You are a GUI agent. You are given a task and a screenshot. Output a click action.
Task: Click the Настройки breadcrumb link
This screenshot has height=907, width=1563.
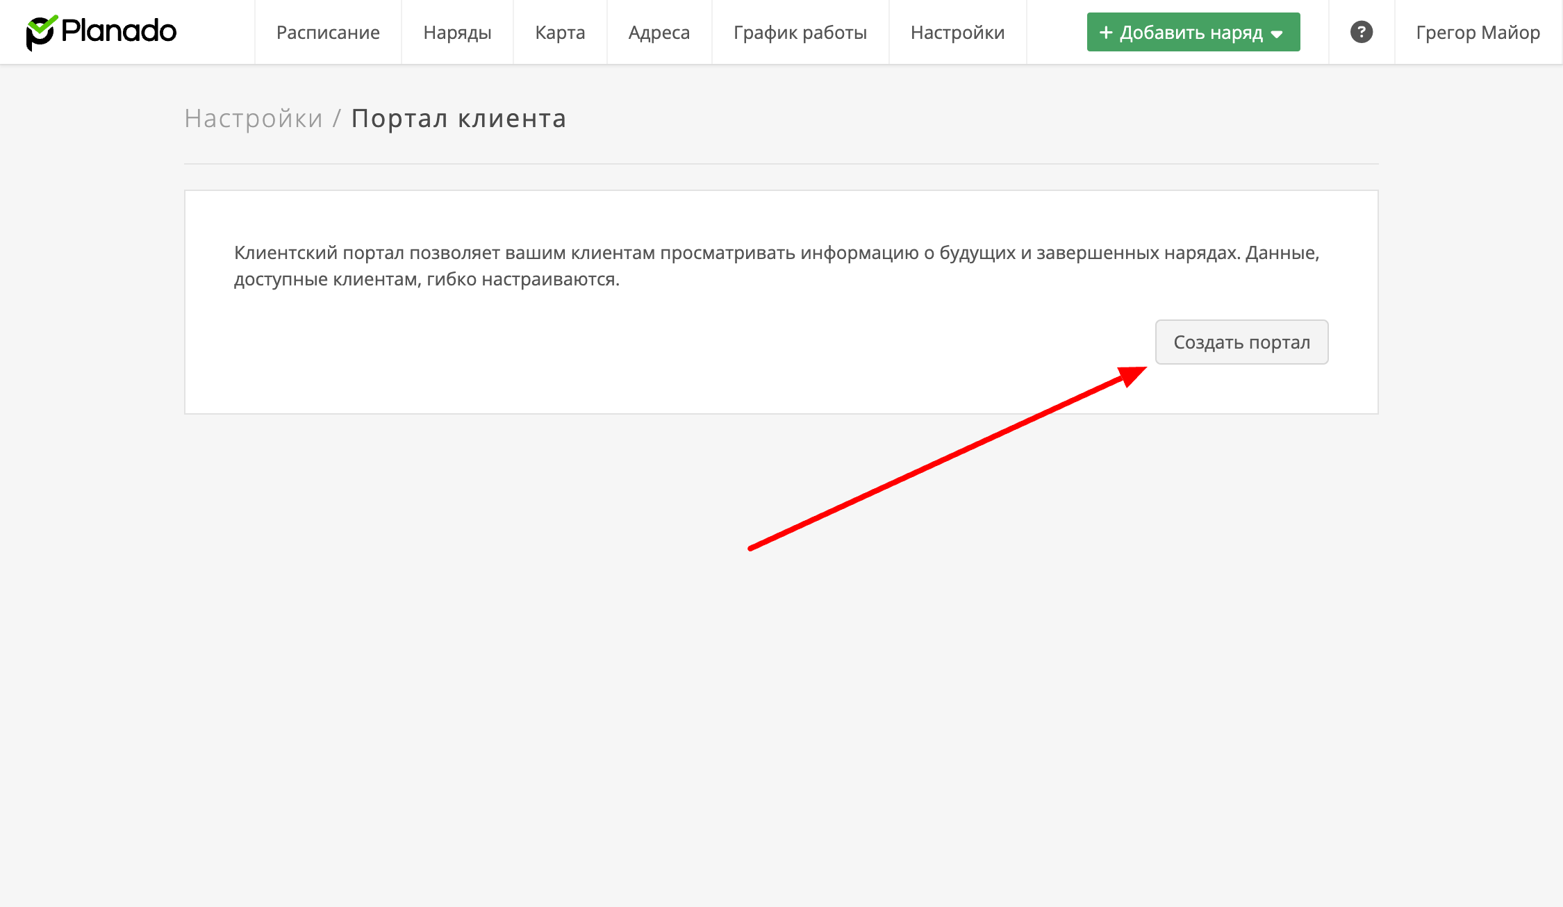(254, 119)
